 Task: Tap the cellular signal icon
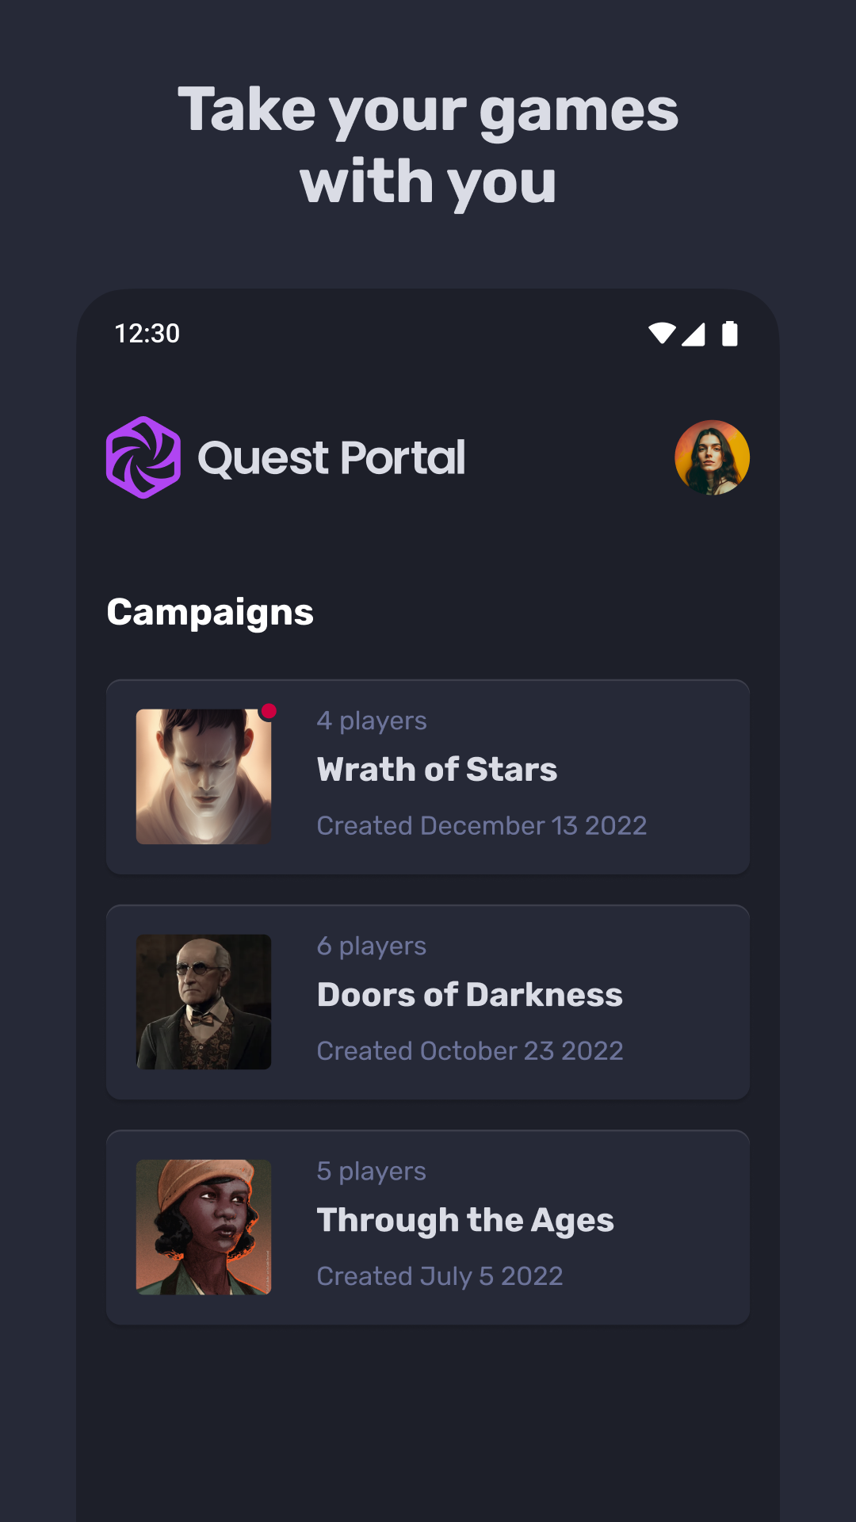(x=694, y=335)
